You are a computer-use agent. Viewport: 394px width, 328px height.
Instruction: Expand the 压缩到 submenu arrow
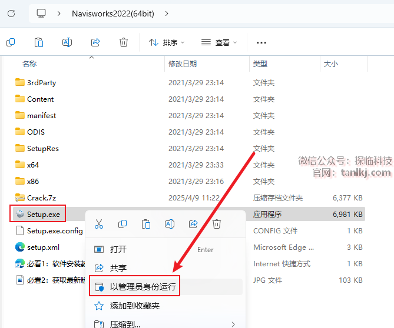click(233, 324)
